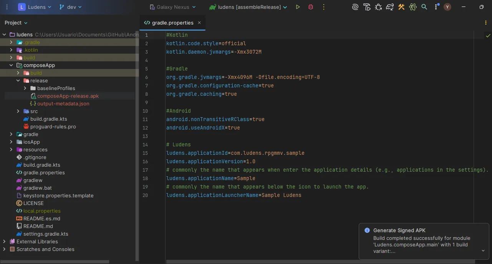
Task: Click the swirl icon in top toolbar
Action: (x=355, y=7)
